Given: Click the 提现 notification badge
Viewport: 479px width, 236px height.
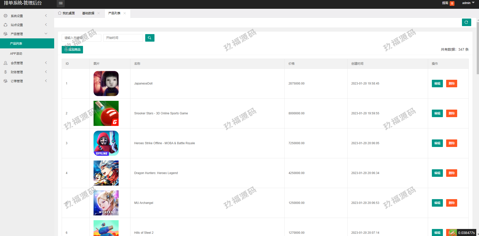Looking at the screenshot, I should click(452, 3).
